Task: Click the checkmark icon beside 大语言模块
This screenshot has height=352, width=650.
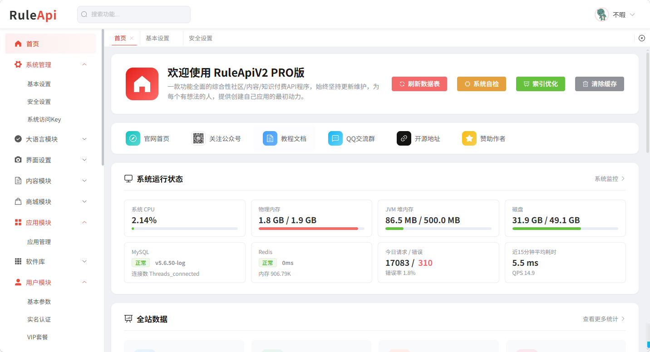Action: pyautogui.click(x=18, y=139)
